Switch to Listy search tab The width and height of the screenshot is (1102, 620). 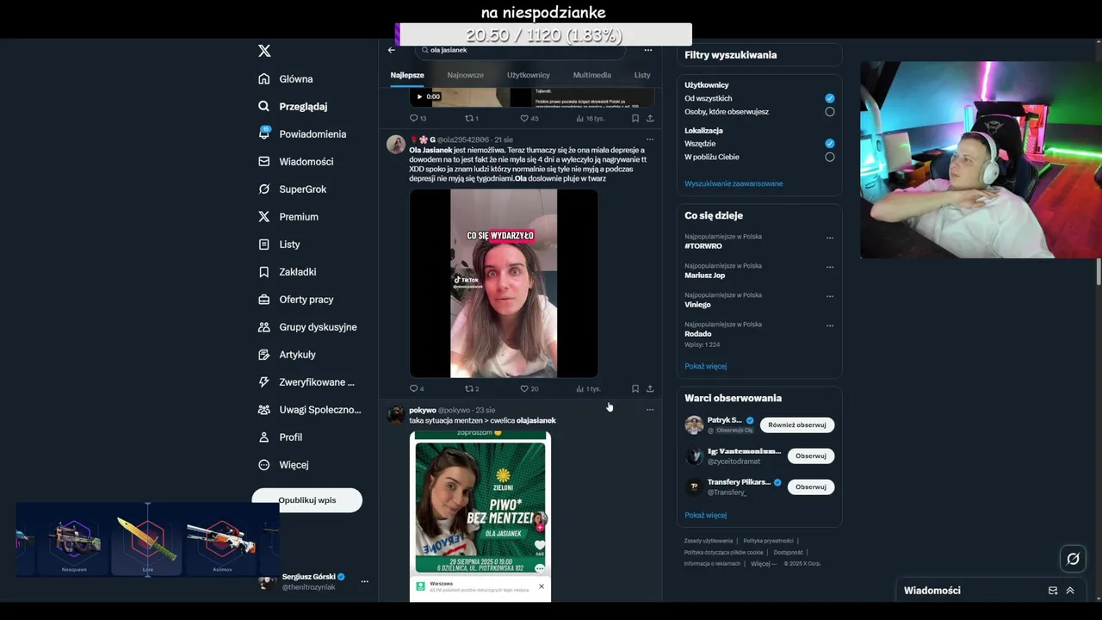point(642,75)
